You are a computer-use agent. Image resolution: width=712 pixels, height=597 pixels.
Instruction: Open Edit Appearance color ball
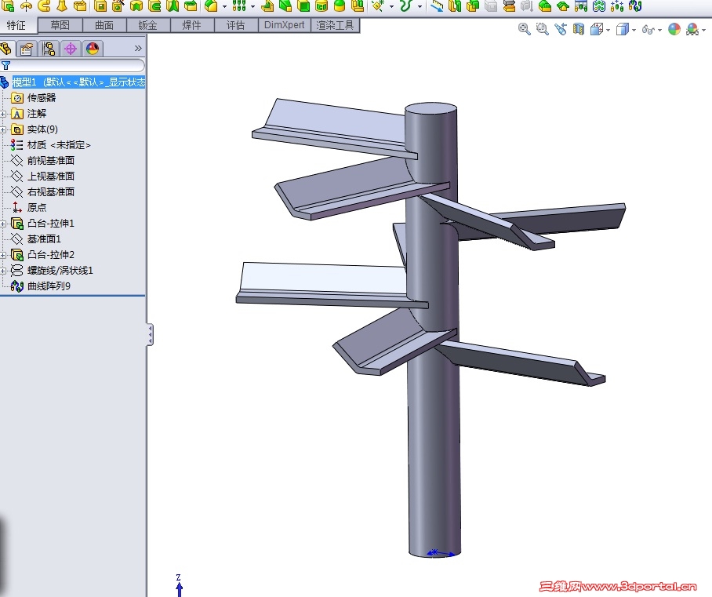674,29
